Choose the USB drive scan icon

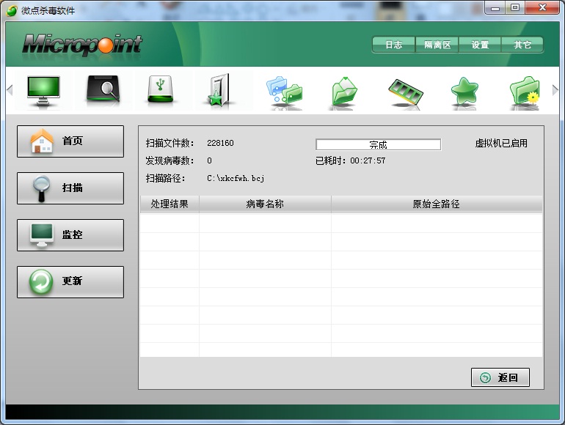tap(161, 89)
